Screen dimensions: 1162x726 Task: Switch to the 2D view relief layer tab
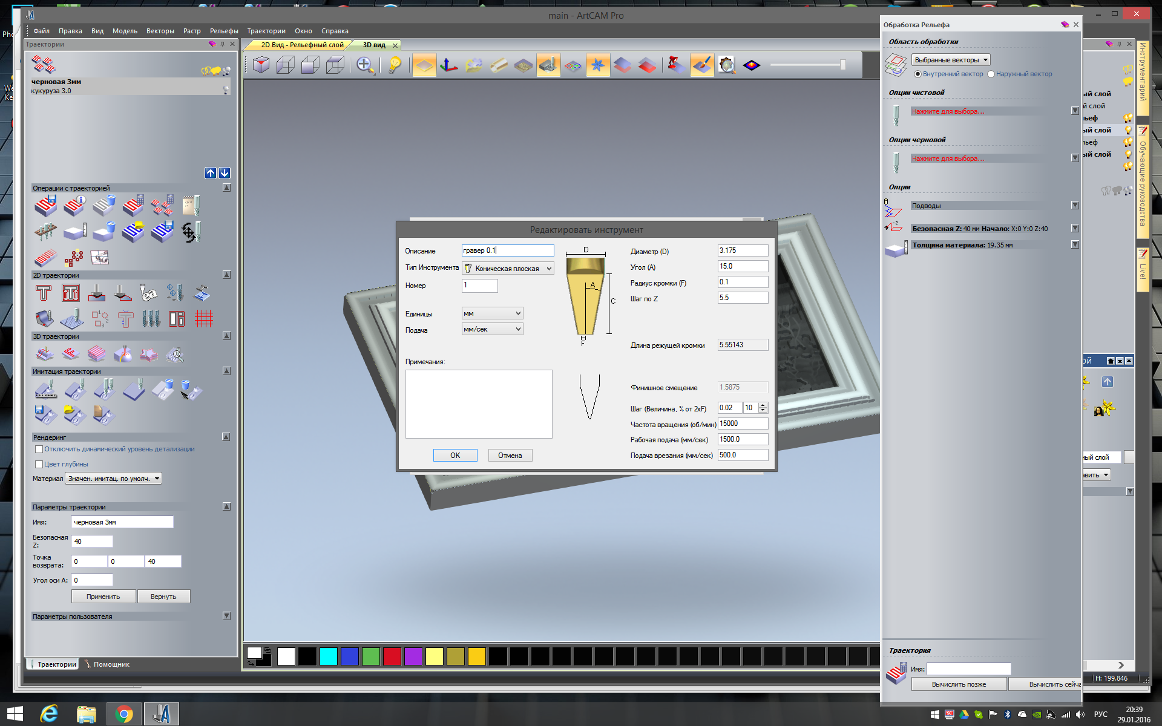[x=301, y=45]
